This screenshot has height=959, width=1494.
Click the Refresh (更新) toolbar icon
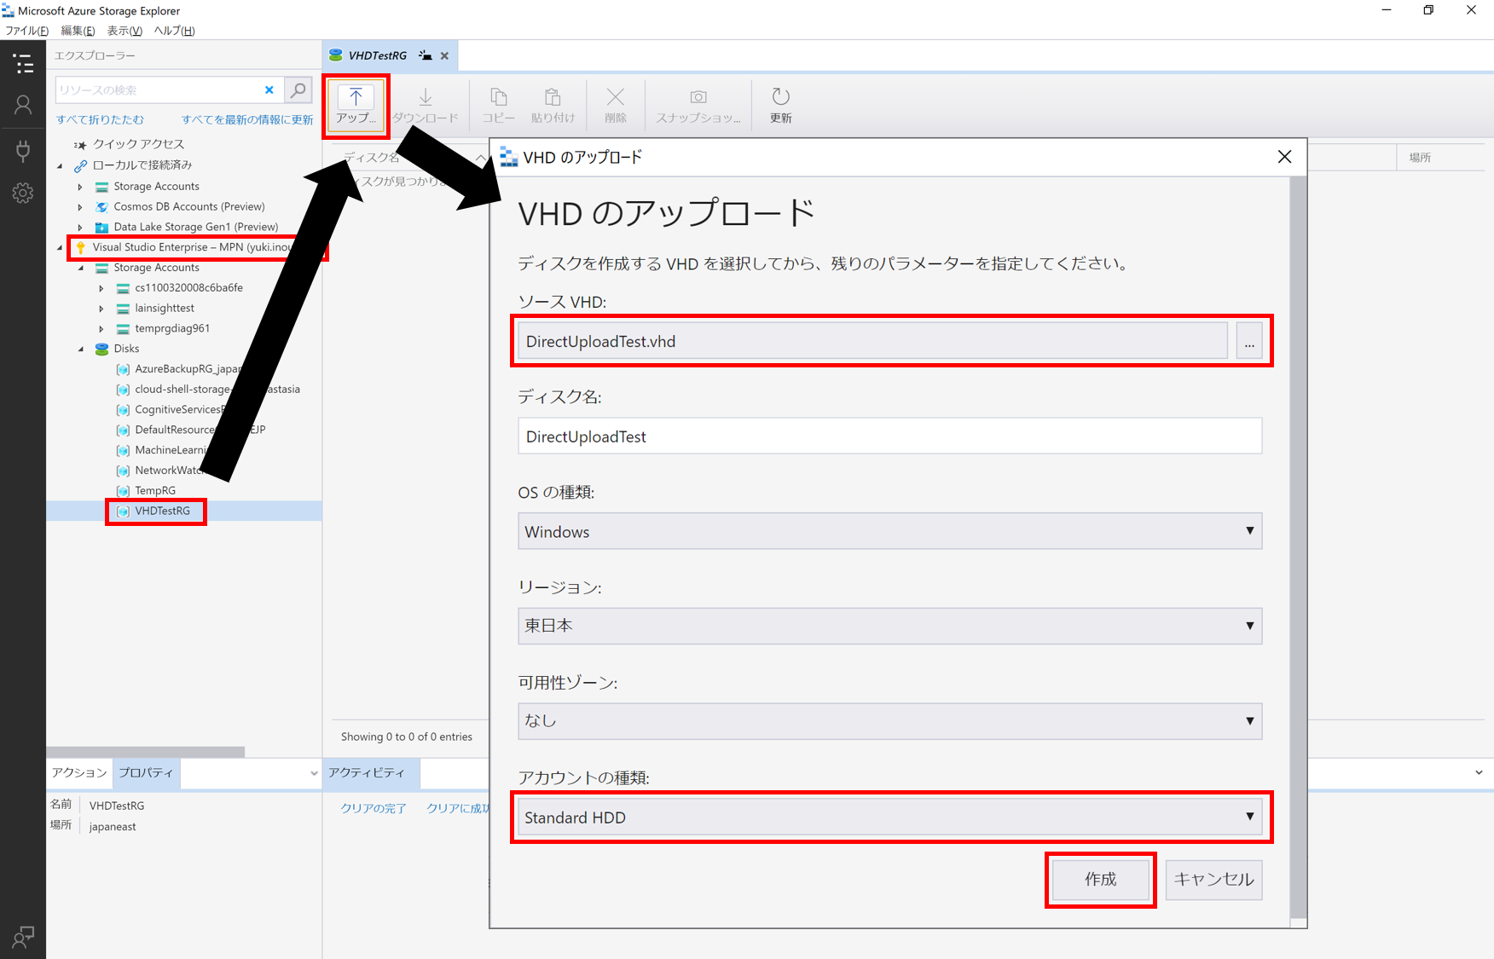pyautogui.click(x=780, y=105)
